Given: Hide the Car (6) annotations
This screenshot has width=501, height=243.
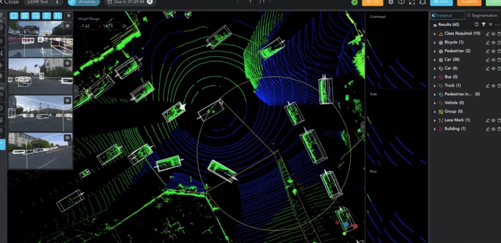Looking at the screenshot, I should click(x=493, y=68).
